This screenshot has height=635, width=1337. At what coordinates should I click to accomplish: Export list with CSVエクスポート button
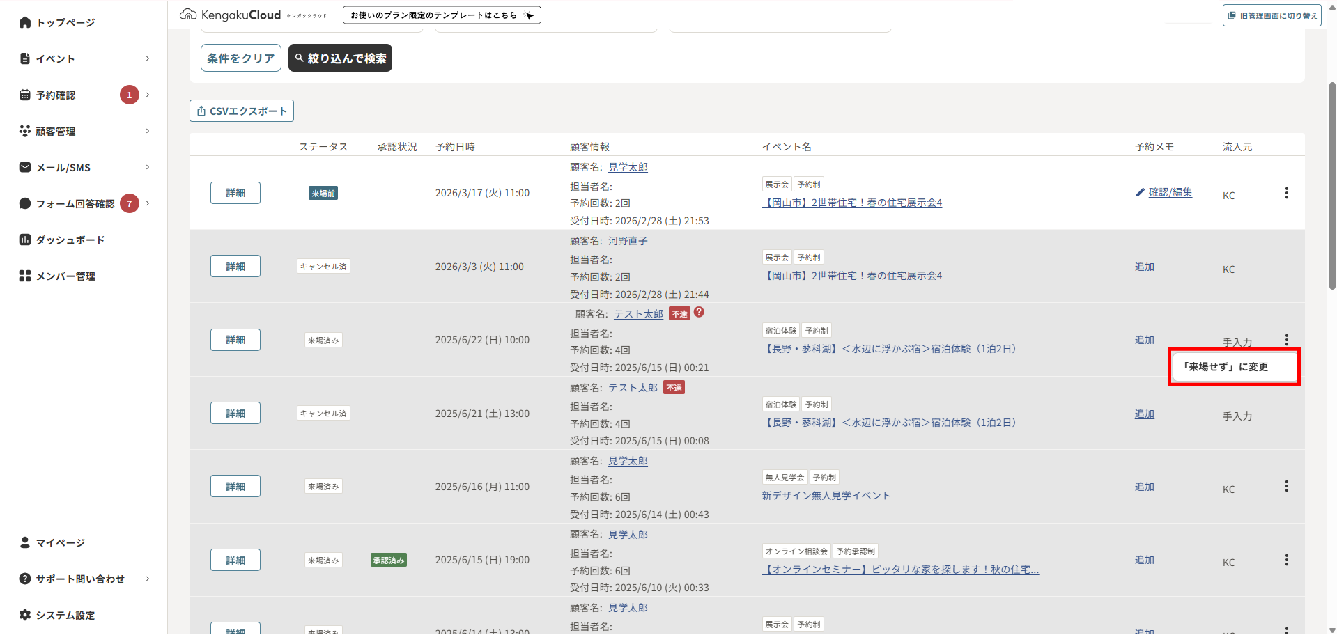242,111
